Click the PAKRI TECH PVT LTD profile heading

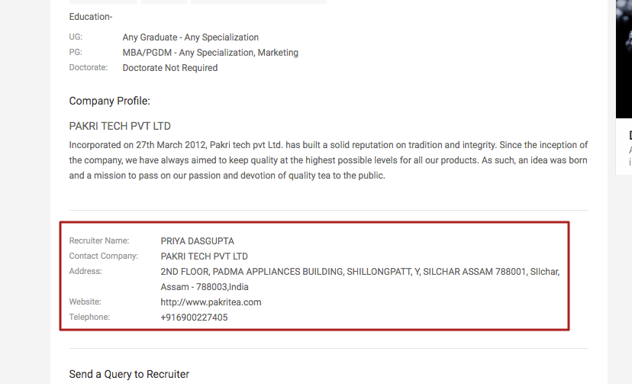tap(120, 126)
